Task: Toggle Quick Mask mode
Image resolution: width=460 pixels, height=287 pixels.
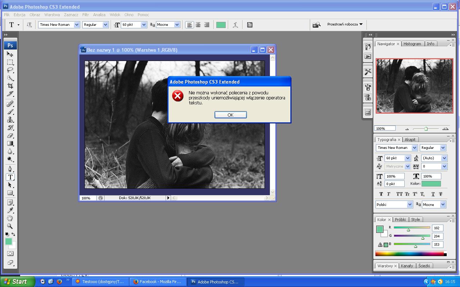Action: 10,254
